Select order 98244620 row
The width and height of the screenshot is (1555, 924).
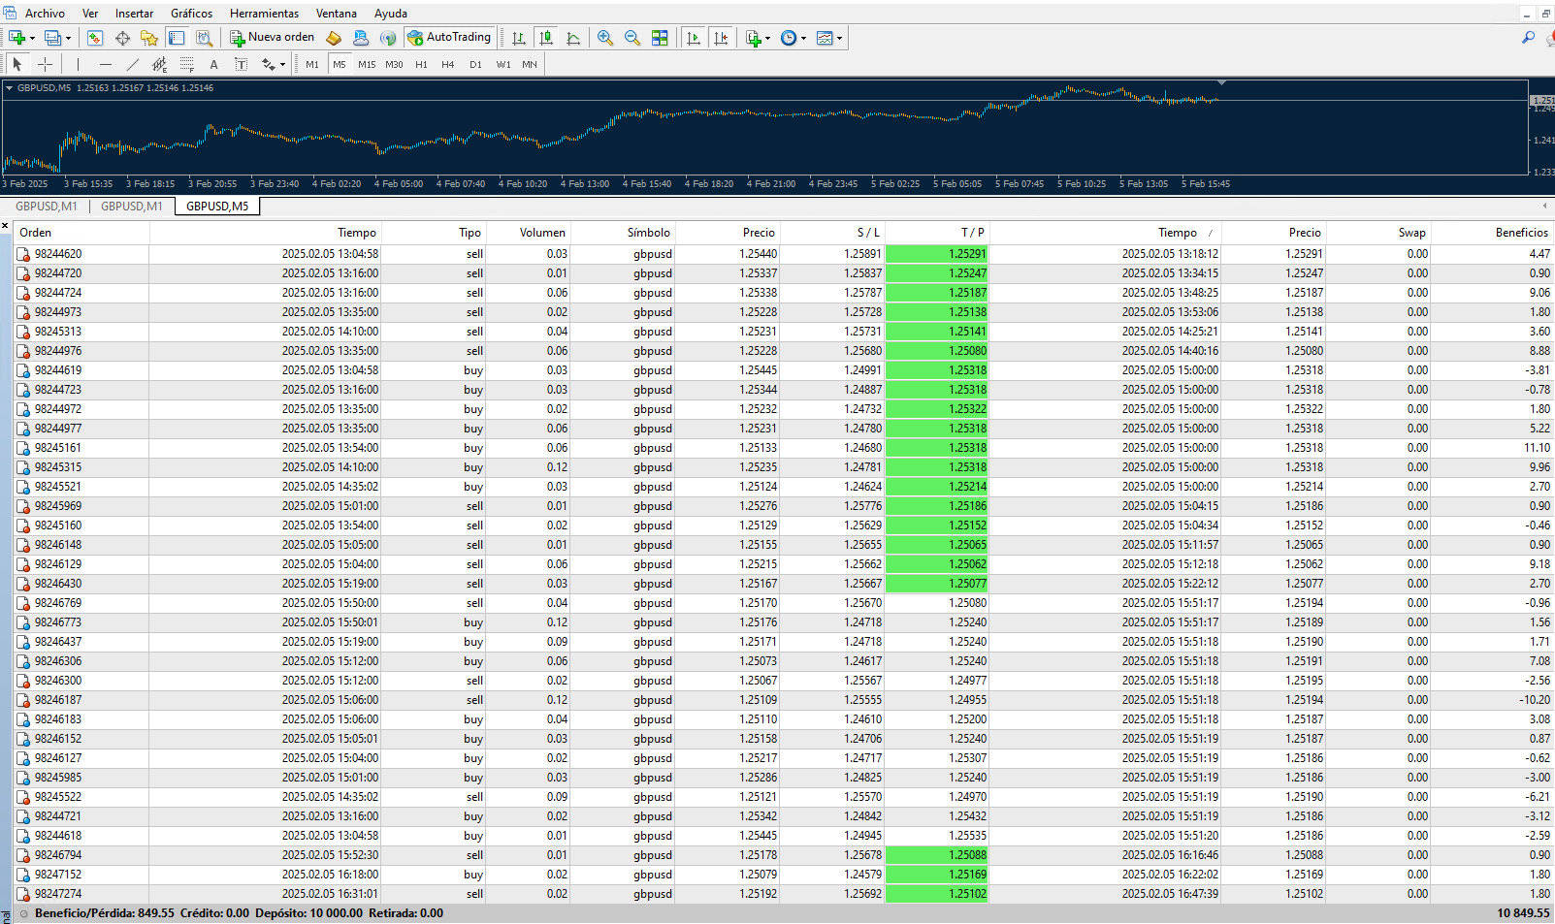(58, 254)
